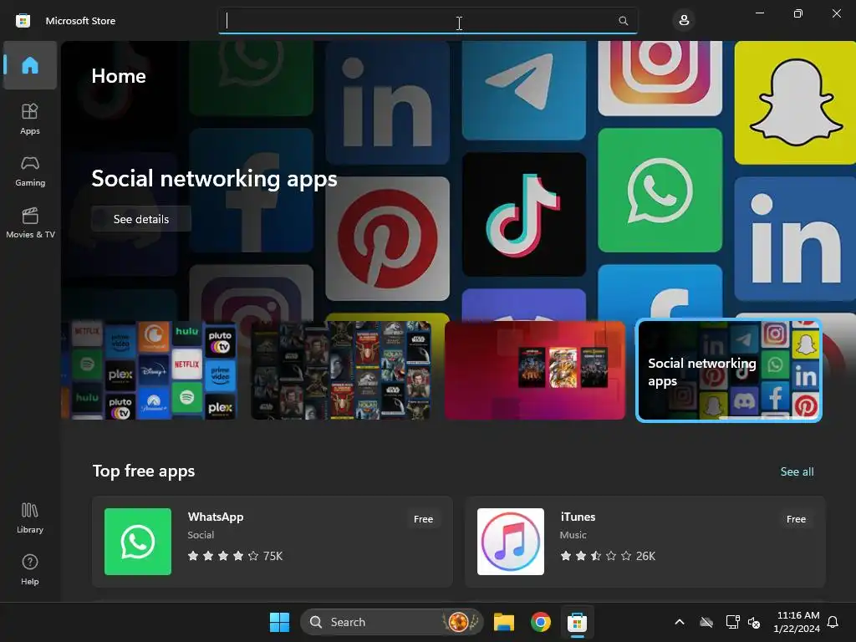Click the WhatsApp app title
Viewport: 856px width, 642px height.
[216, 517]
